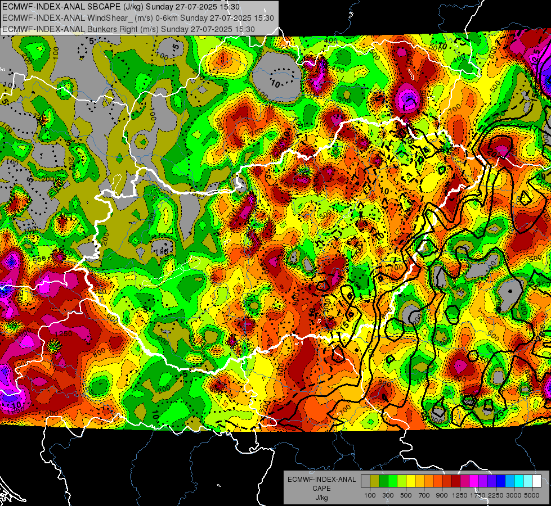Click the crimson-pink swatch right of the 1250 tick

[464, 481]
